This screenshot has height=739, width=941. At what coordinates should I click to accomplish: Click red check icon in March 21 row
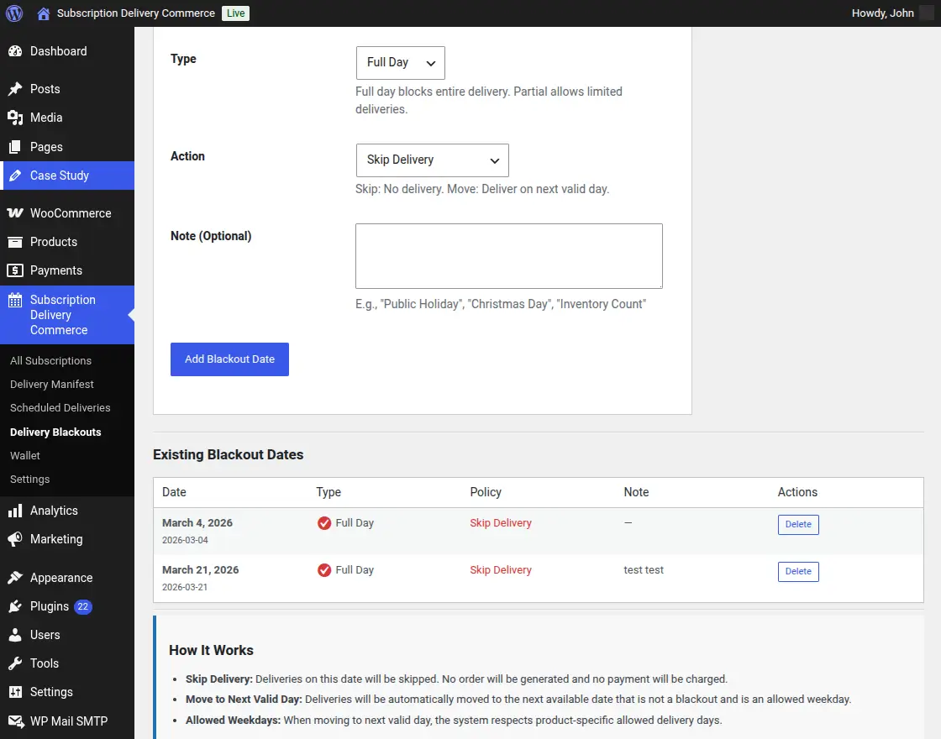point(324,570)
